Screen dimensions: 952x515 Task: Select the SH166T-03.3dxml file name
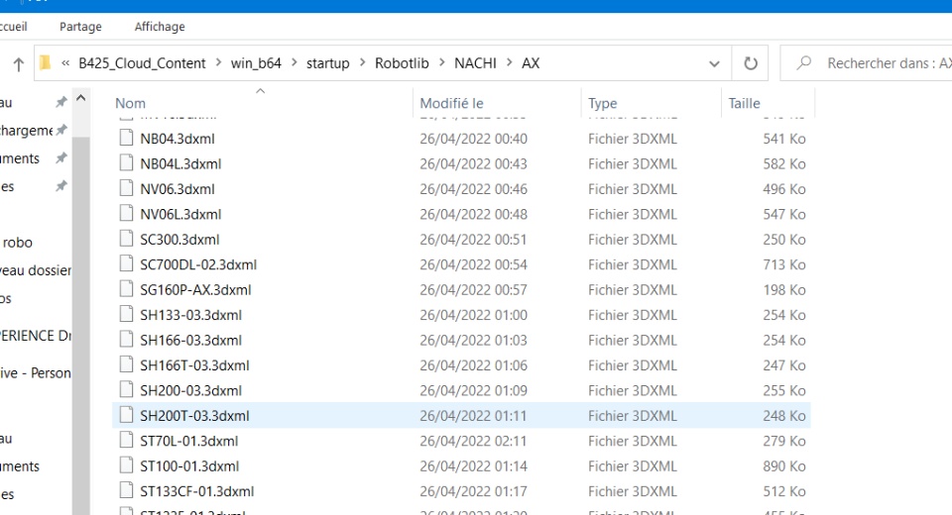[195, 365]
